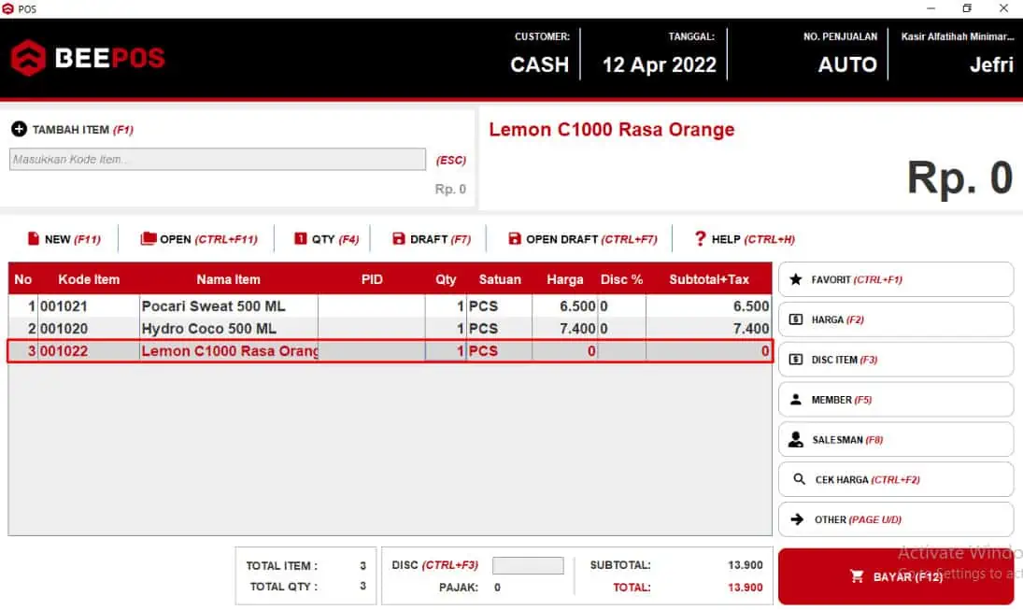Click the Draft save icon
1023x610 pixels.
coord(399,239)
